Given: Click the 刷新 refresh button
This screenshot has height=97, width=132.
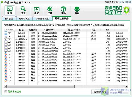Looking at the screenshot, I should point(119,92).
